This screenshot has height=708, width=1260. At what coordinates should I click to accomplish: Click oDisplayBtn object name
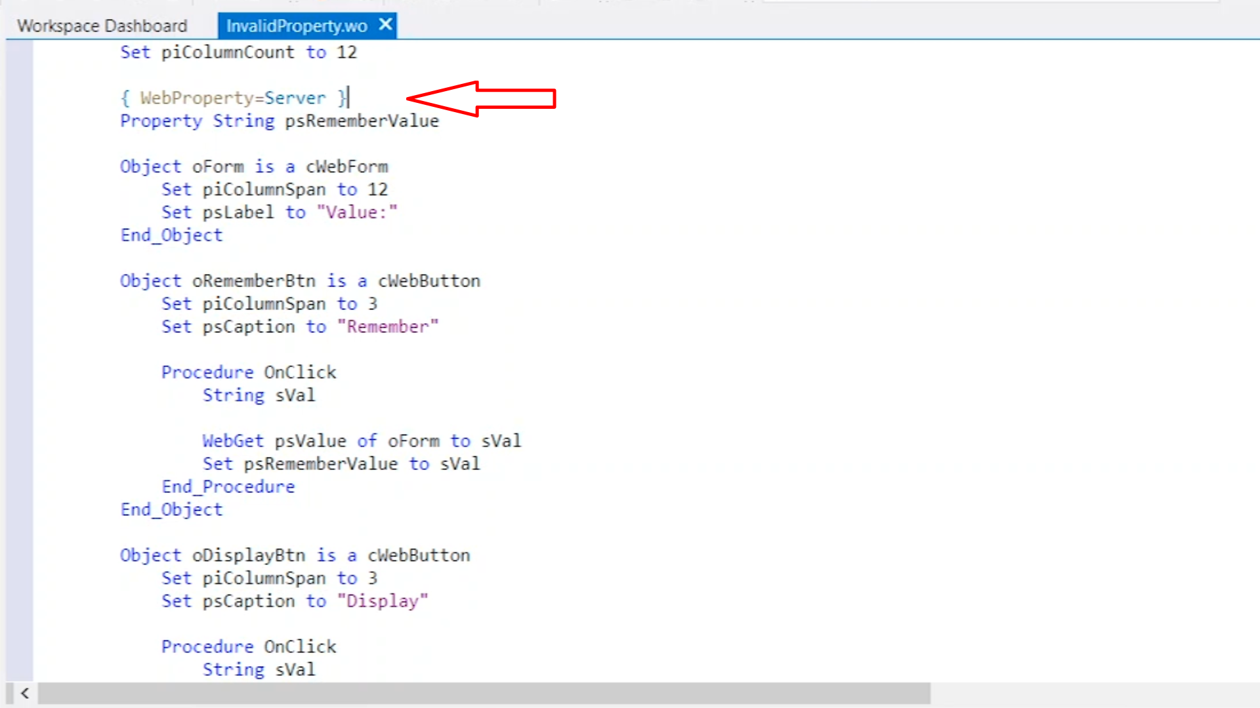(x=249, y=556)
